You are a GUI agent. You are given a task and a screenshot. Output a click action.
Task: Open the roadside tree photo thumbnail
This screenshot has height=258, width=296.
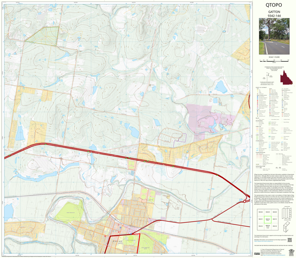pos(274,37)
